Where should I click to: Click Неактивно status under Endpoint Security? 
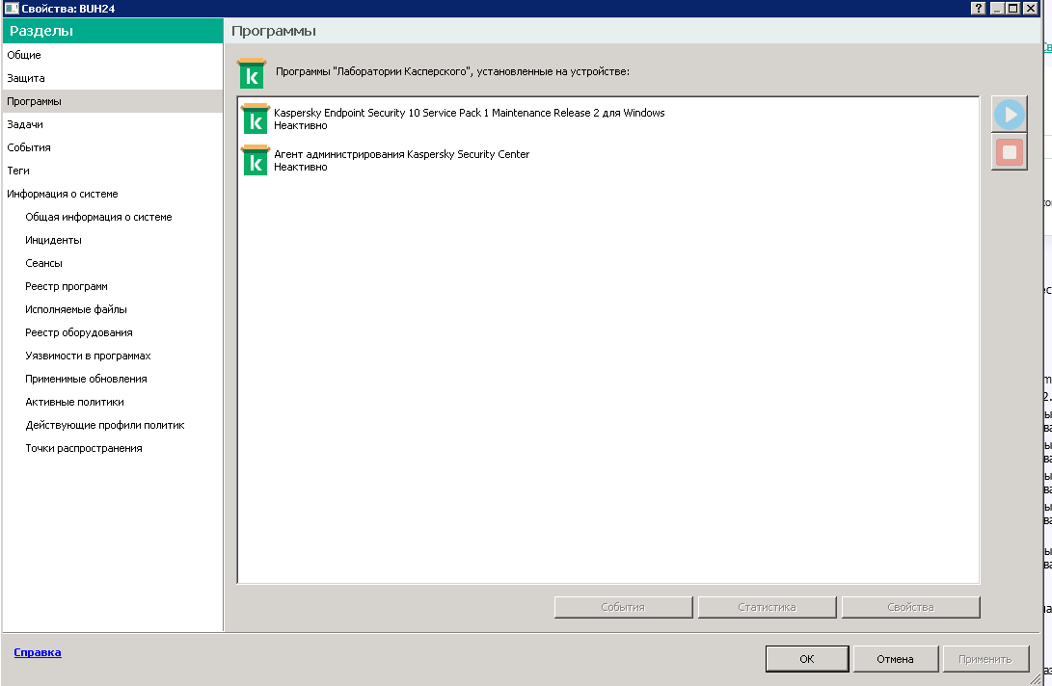click(x=301, y=125)
